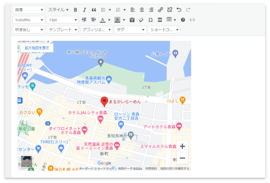
Task: Click the 赤い絲のモニュメント marker
Action: click(101, 63)
